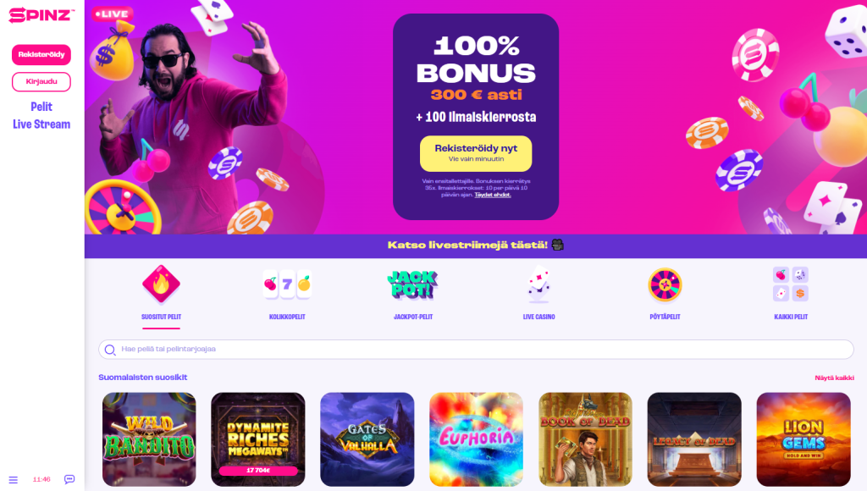Open the Pelit menu item
867x491 pixels.
point(41,107)
